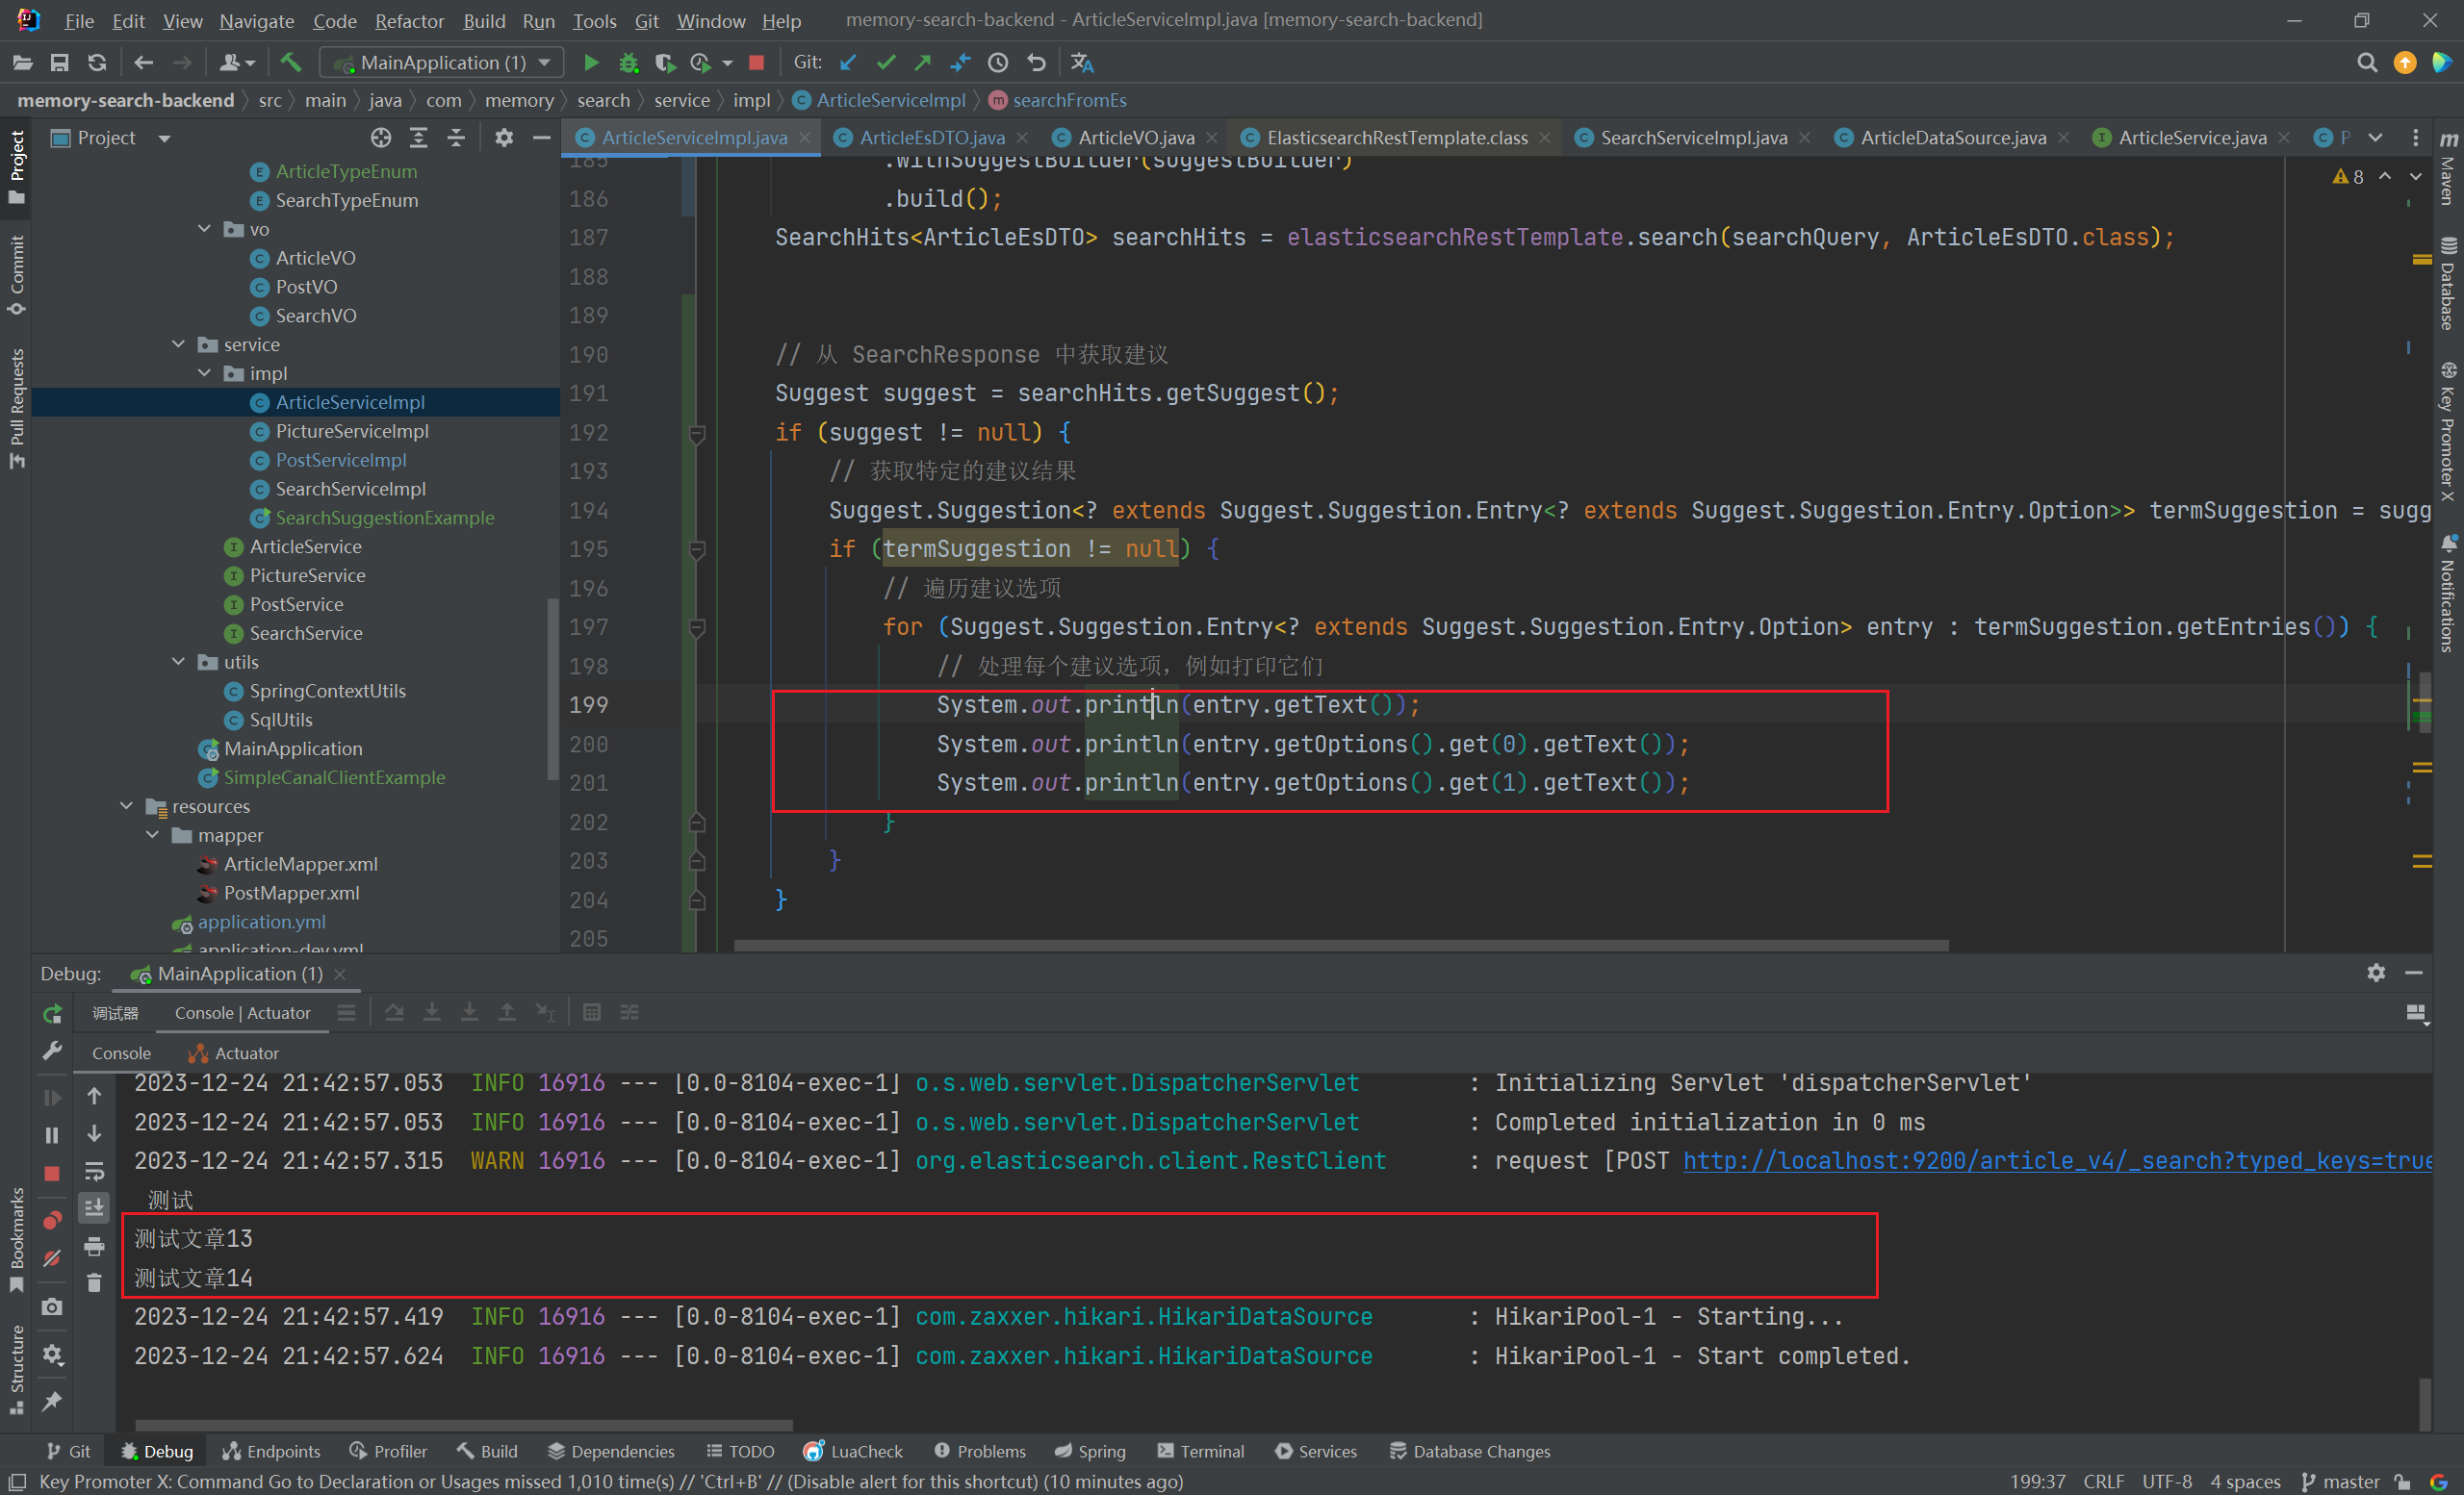Image resolution: width=2464 pixels, height=1495 pixels.
Task: Select application.yml in the project tree
Action: [261, 922]
